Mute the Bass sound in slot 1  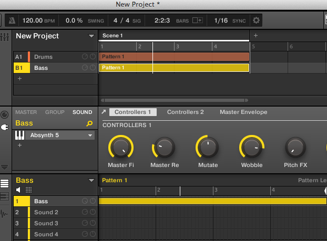coord(85,201)
